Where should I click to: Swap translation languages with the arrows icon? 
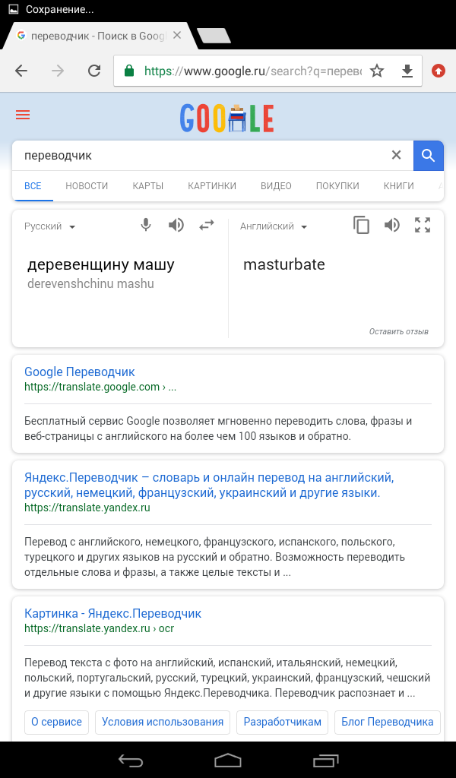click(207, 225)
